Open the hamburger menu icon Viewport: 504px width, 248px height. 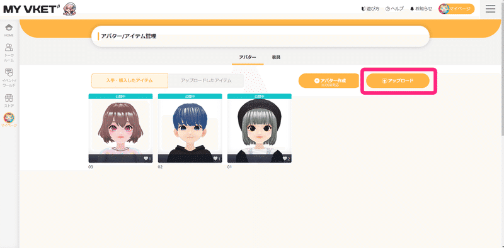(x=490, y=9)
